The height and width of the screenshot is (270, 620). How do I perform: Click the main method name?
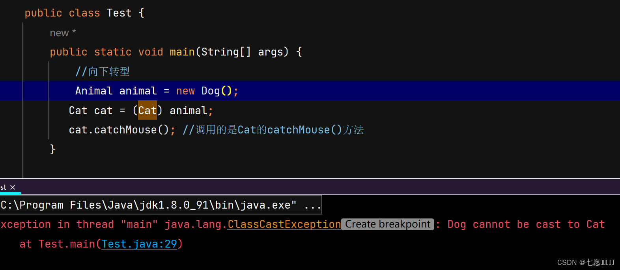click(x=182, y=52)
